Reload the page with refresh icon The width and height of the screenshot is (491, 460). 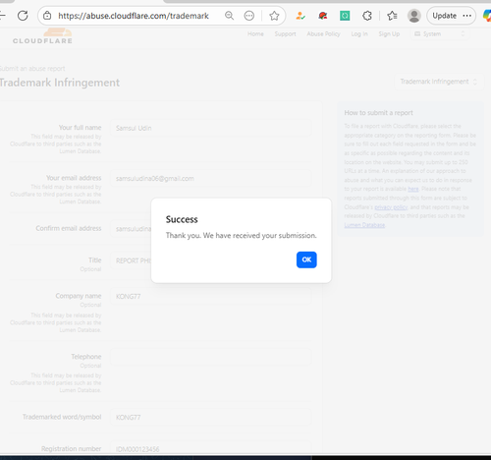[x=23, y=16]
